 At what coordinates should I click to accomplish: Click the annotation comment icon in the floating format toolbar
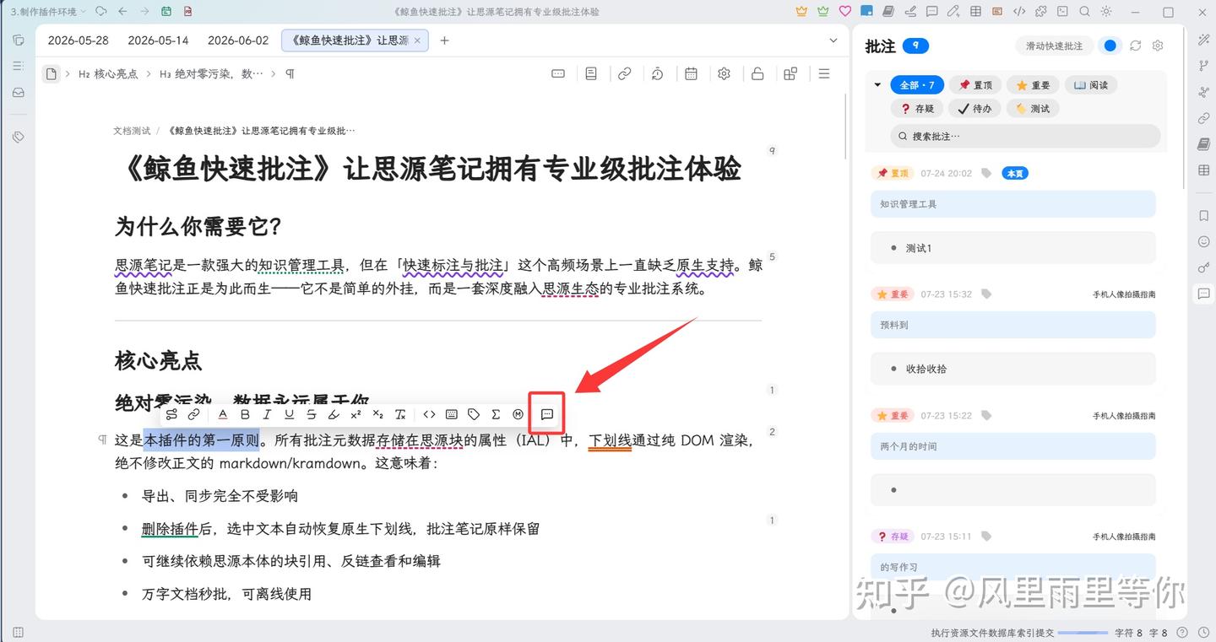pos(546,414)
